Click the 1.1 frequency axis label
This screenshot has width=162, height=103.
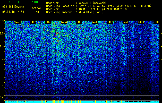2,33
